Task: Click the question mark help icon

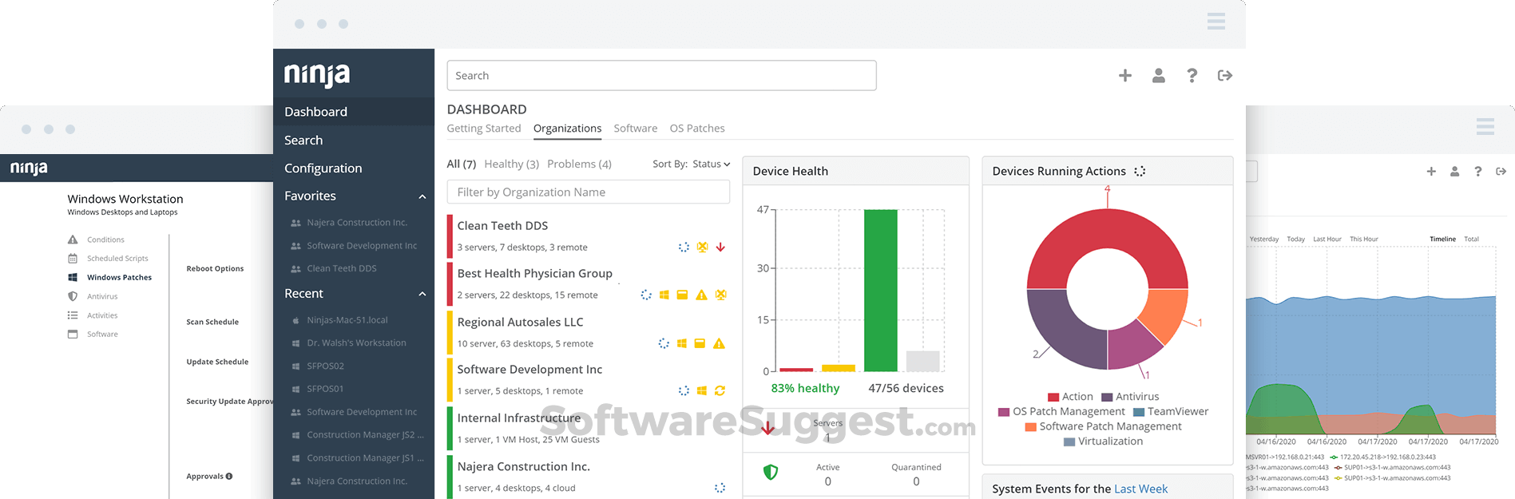Action: [x=1192, y=76]
